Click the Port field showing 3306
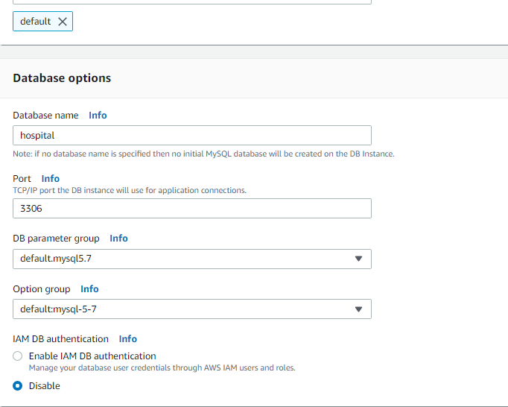508x407 pixels. (x=192, y=208)
